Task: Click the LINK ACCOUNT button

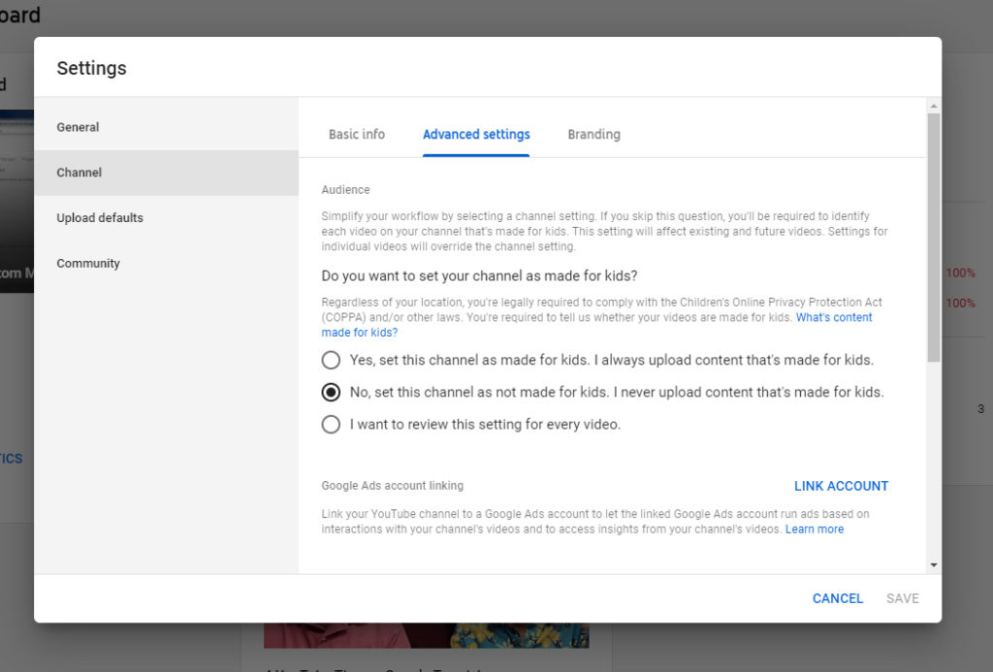Action: tap(841, 486)
